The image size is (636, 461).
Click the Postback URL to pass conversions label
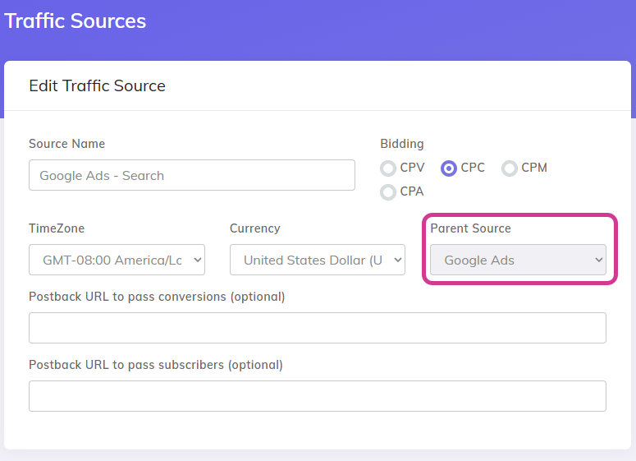point(157,297)
